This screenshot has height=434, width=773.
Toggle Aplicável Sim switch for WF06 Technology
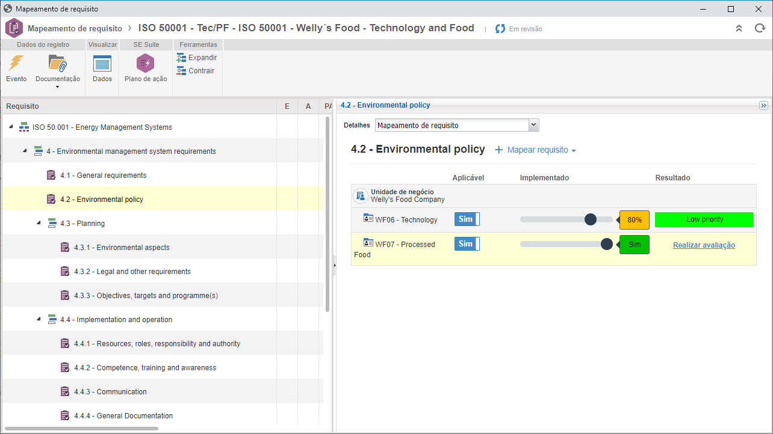coord(467,219)
